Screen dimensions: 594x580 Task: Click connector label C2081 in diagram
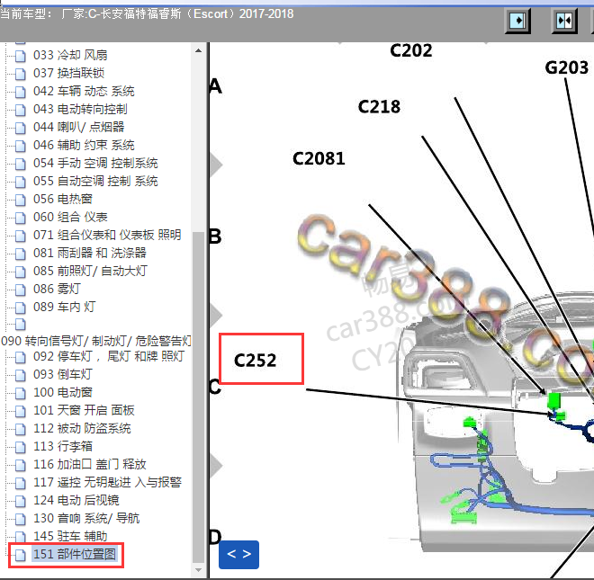coord(319,158)
